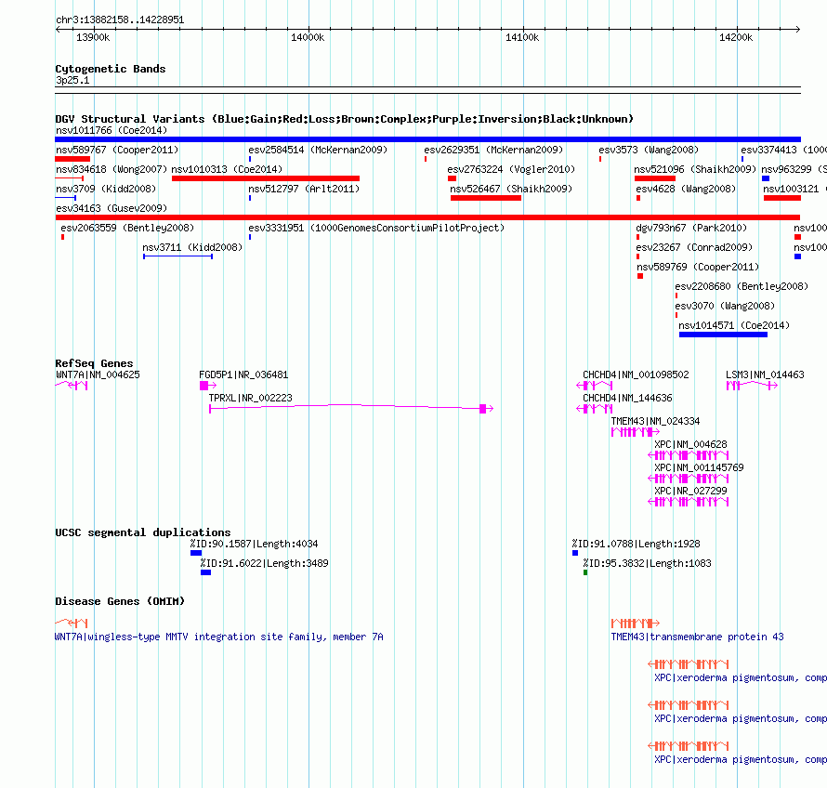Open variant esv2063559 (Bentley2008)
Viewport: 827px width, 788px height.
tap(127, 228)
